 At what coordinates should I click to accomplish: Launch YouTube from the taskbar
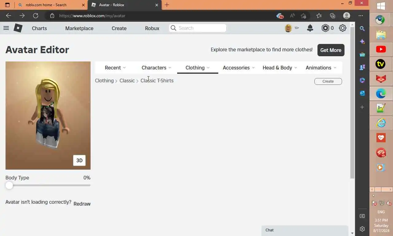click(x=381, y=49)
